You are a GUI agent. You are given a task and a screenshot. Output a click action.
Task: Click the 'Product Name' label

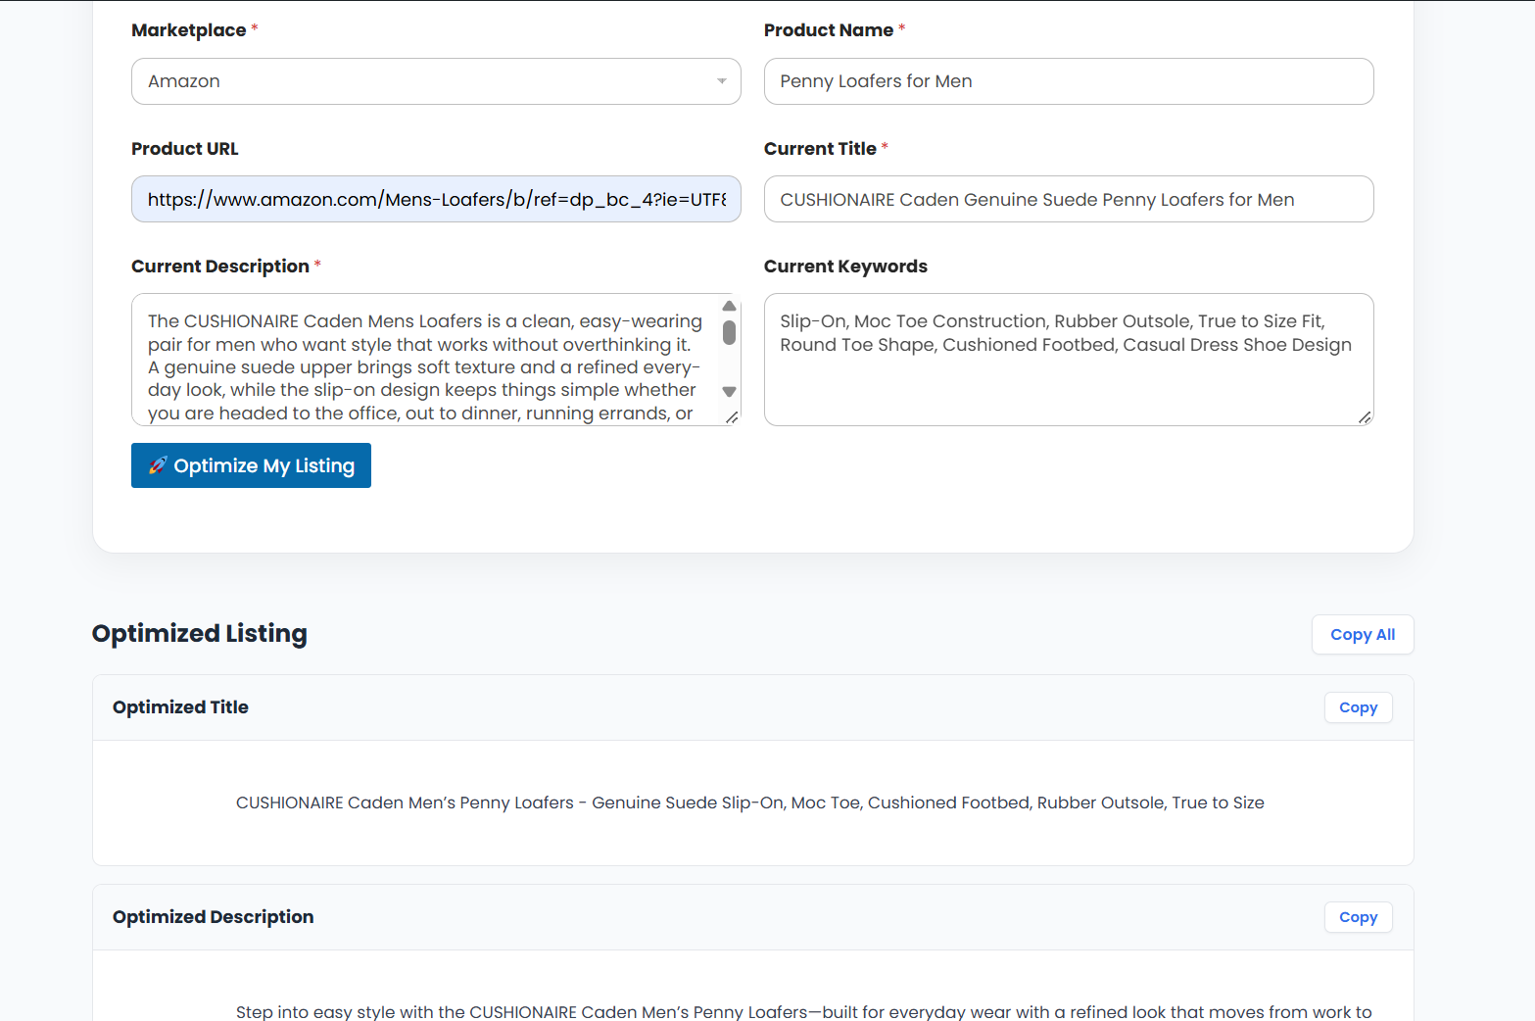829,30
